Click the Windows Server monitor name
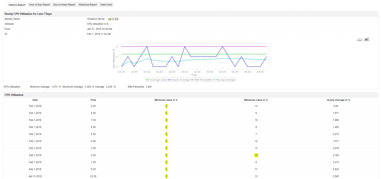Image resolution: width=381 pixels, height=179 pixels. (x=96, y=19)
